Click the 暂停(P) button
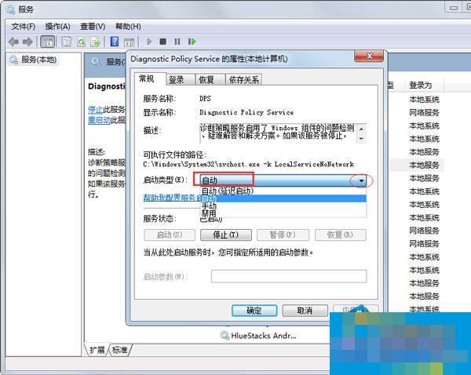This screenshot has width=471, height=375. click(x=283, y=235)
